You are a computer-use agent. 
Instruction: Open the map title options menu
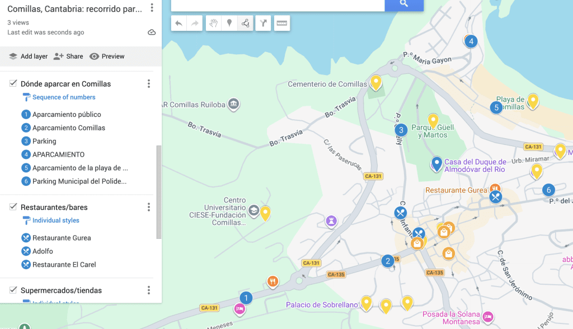[152, 8]
